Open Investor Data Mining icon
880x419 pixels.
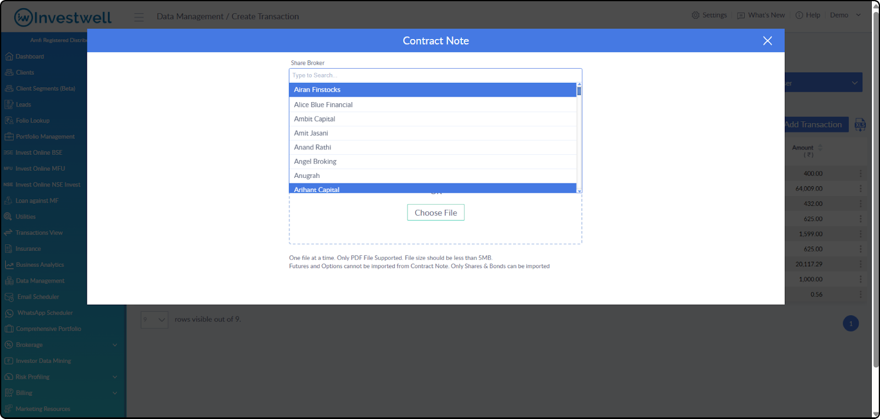(x=9, y=361)
